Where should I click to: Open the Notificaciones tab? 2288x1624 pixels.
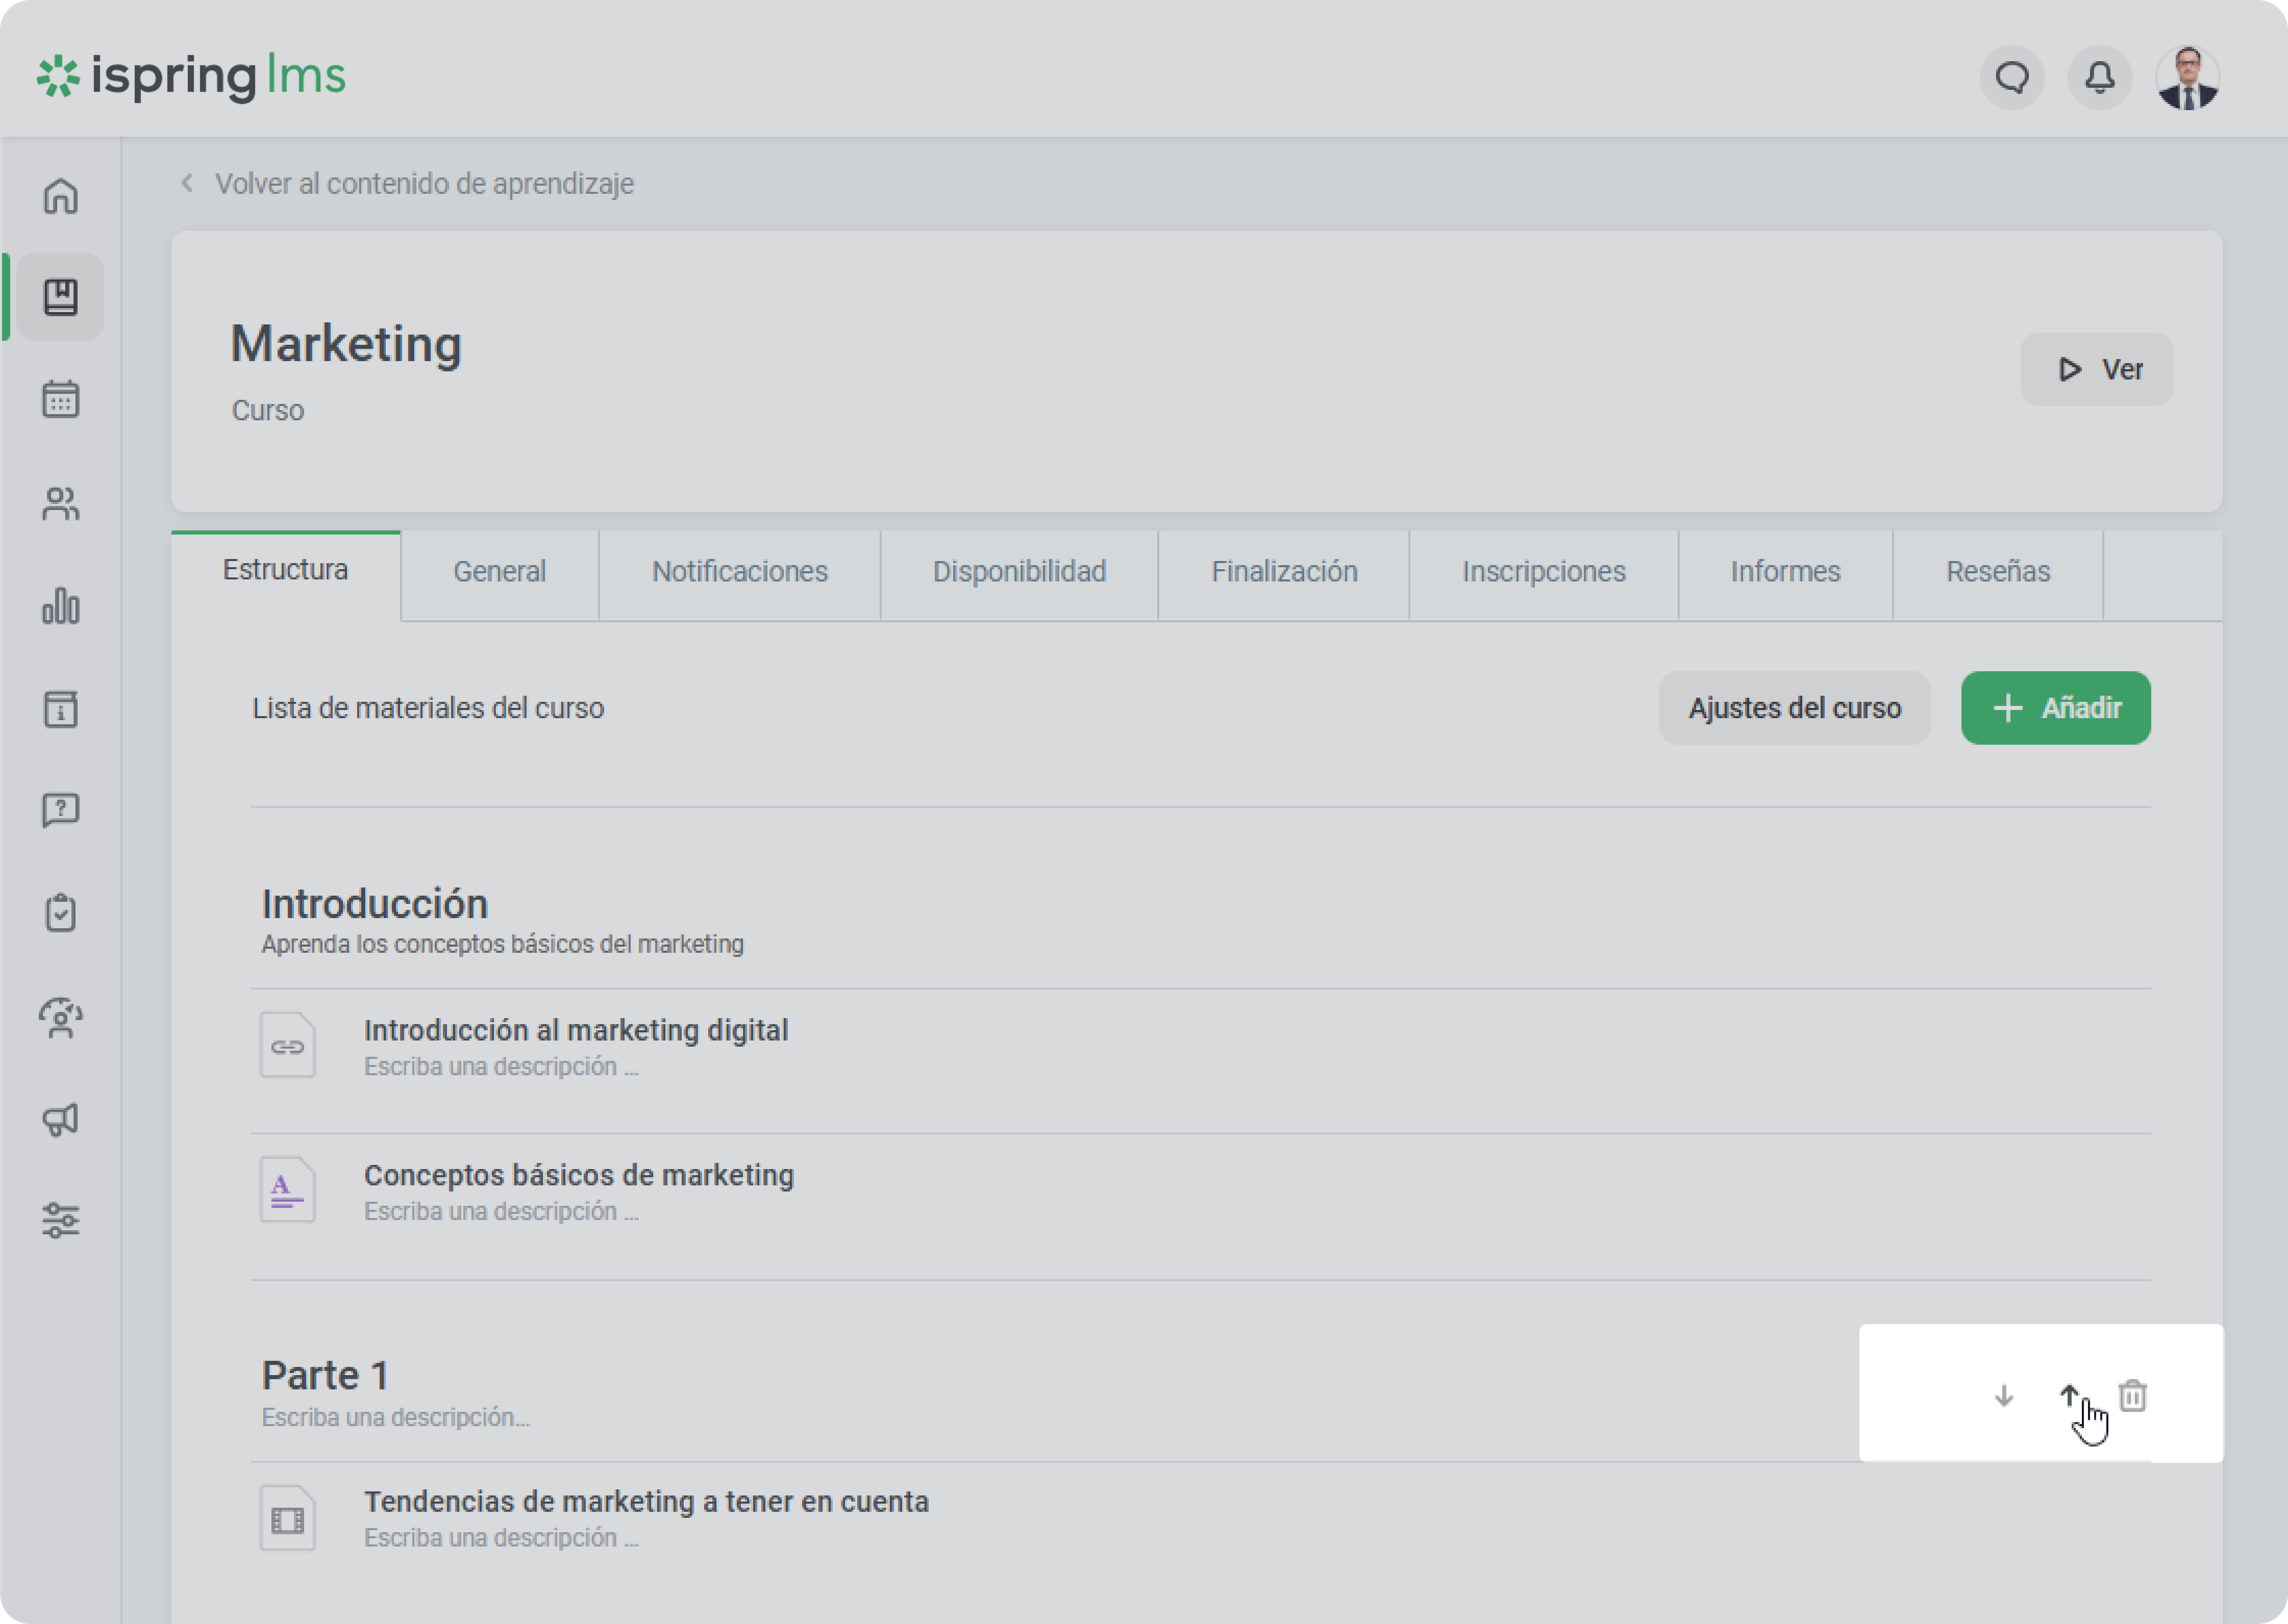click(739, 571)
